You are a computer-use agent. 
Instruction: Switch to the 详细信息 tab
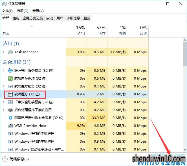tap(73, 18)
